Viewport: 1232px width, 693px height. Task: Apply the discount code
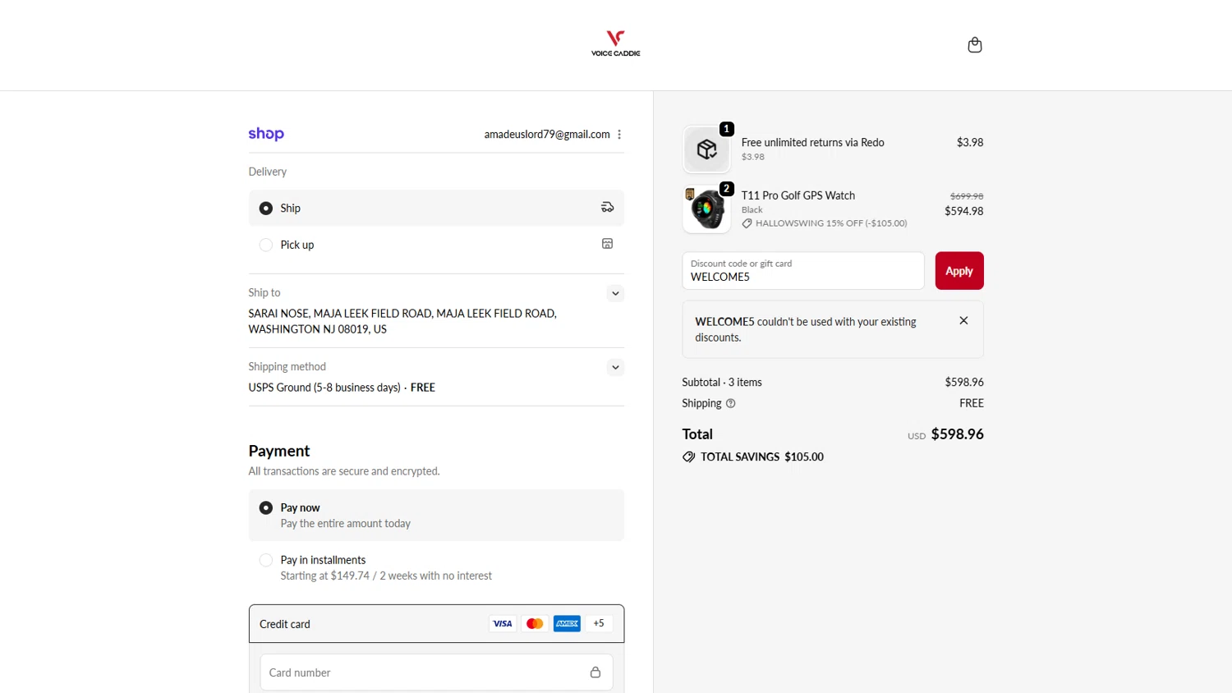pos(959,271)
